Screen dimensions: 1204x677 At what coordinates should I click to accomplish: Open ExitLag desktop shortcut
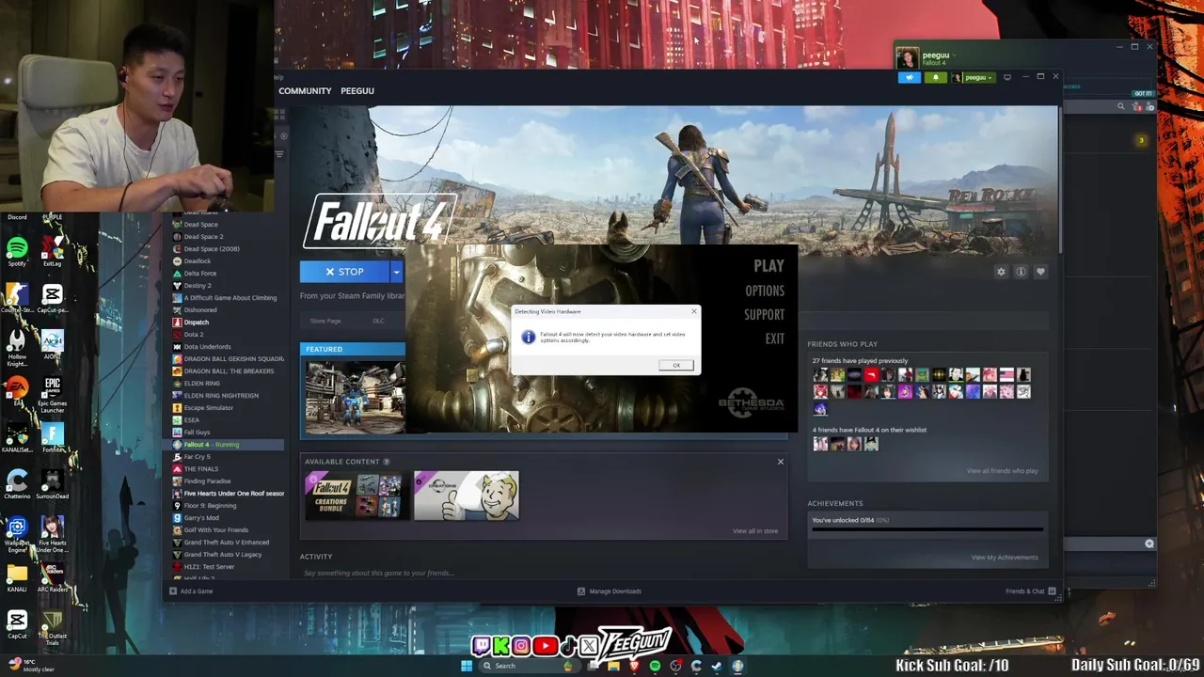53,251
